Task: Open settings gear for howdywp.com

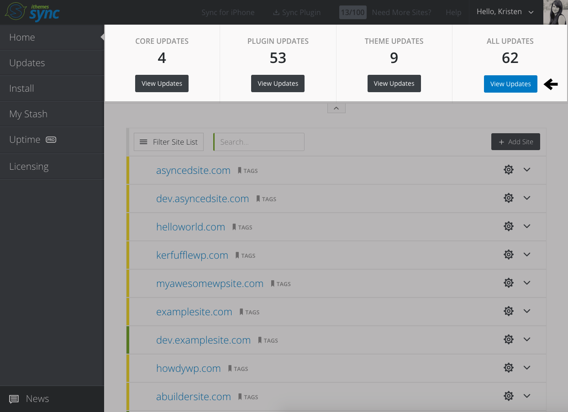Action: click(509, 368)
